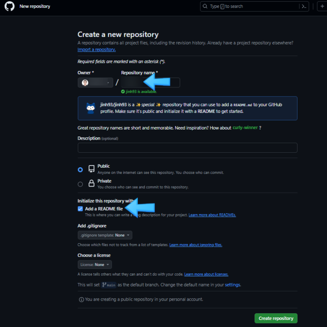Click the Private lock icon
Screen dimensions: 327x327
[92, 183]
